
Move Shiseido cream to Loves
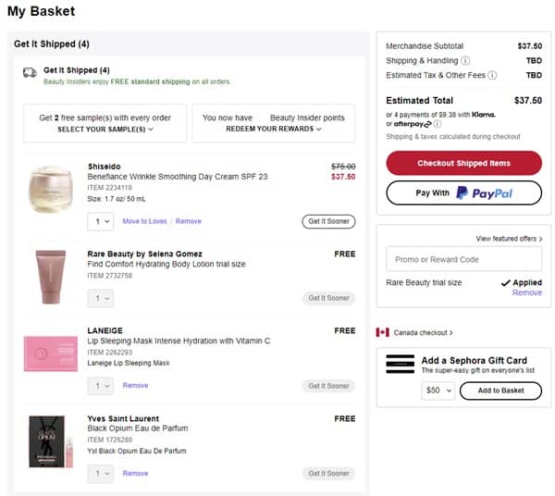144,221
